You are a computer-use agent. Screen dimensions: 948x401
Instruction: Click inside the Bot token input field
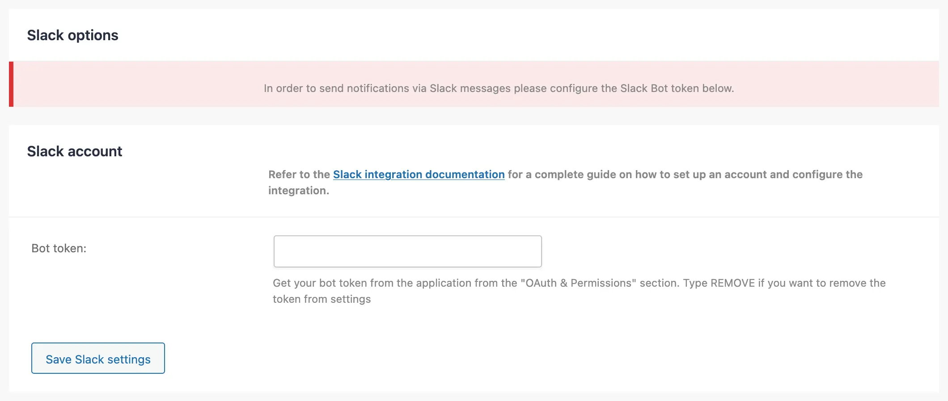pyautogui.click(x=407, y=251)
